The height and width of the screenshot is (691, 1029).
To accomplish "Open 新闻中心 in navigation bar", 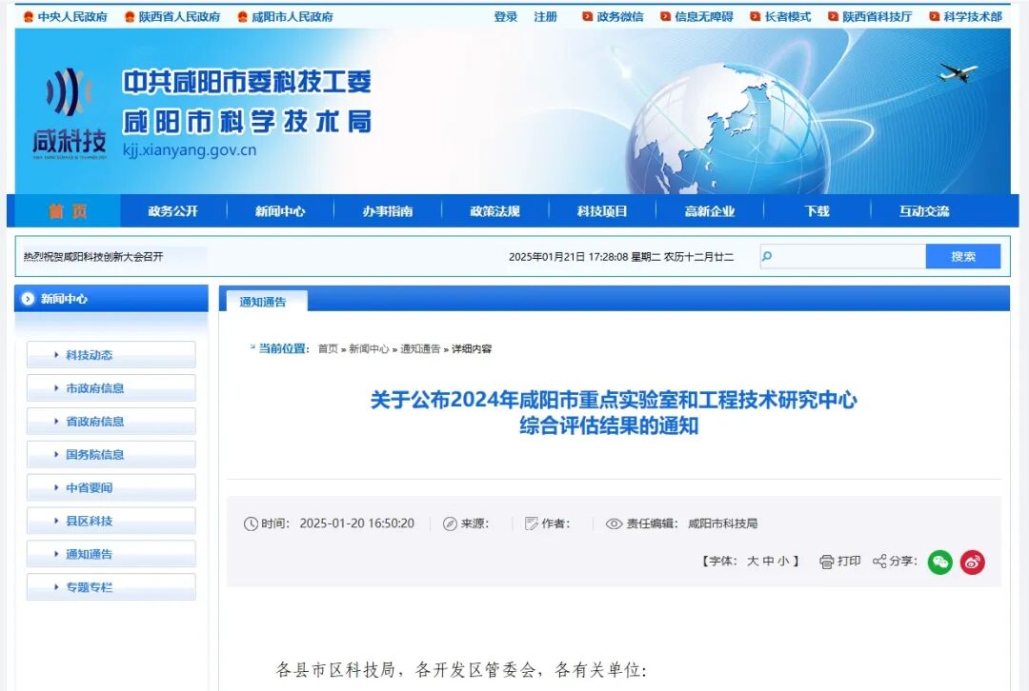I will tap(278, 210).
